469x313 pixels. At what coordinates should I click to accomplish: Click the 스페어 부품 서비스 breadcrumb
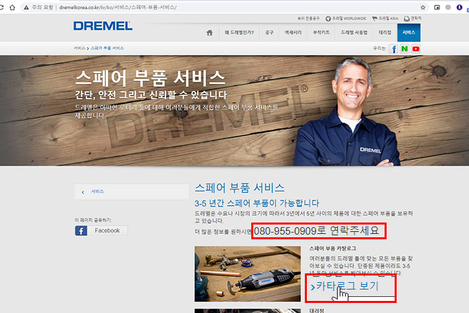click(x=107, y=48)
